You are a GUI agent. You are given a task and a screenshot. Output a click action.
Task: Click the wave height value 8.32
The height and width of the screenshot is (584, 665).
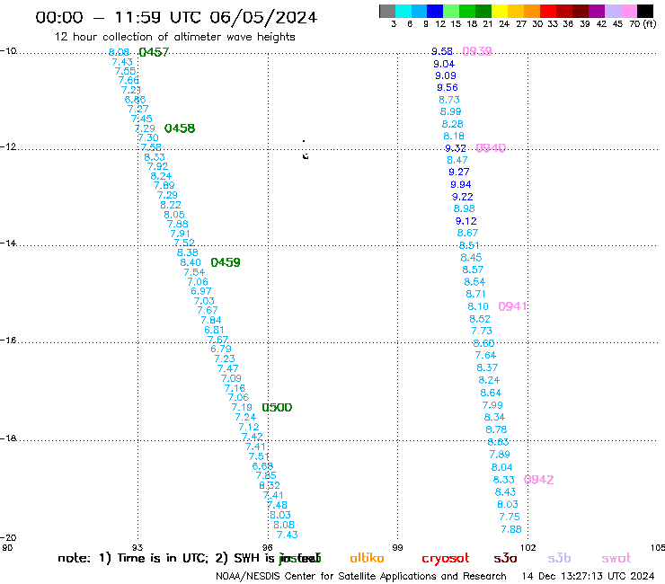(270, 485)
